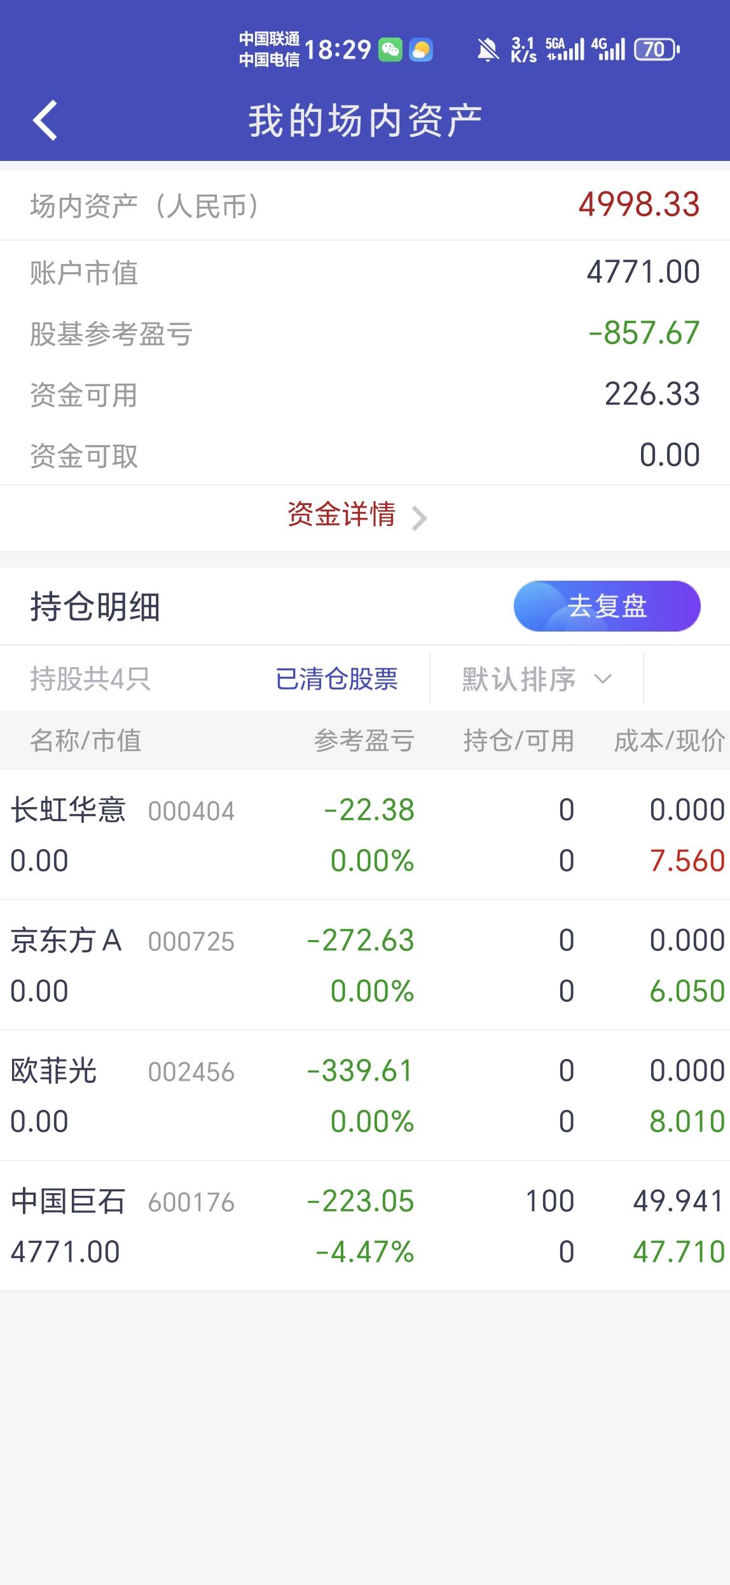
Task: Tap stock code 600176
Action: (x=191, y=1202)
